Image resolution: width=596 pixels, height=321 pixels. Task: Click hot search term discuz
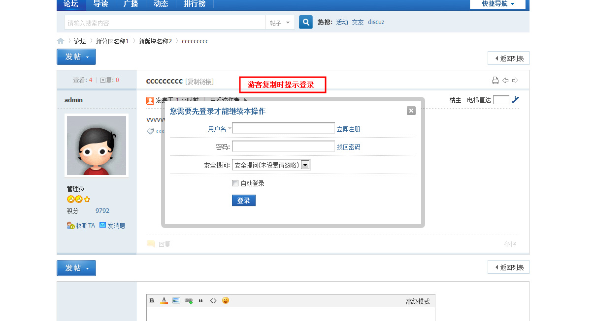point(376,22)
